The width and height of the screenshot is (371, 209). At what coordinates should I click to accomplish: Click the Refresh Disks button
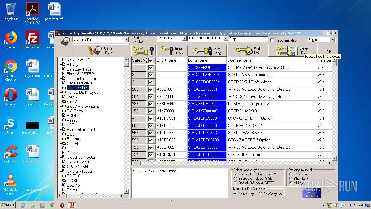coord(100,51)
